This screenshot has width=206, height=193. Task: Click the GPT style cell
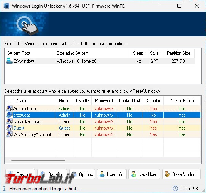(x=154, y=61)
